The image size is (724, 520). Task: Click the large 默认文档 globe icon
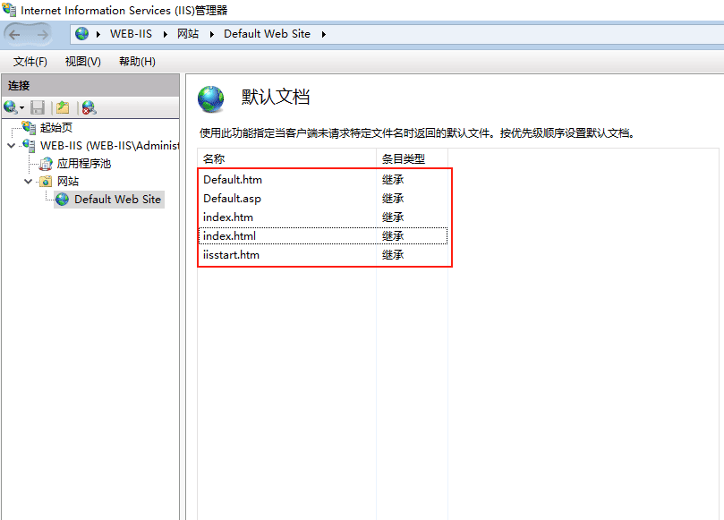211,98
